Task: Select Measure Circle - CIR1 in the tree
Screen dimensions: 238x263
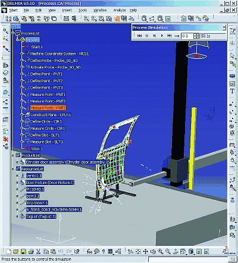Action: 48,129
